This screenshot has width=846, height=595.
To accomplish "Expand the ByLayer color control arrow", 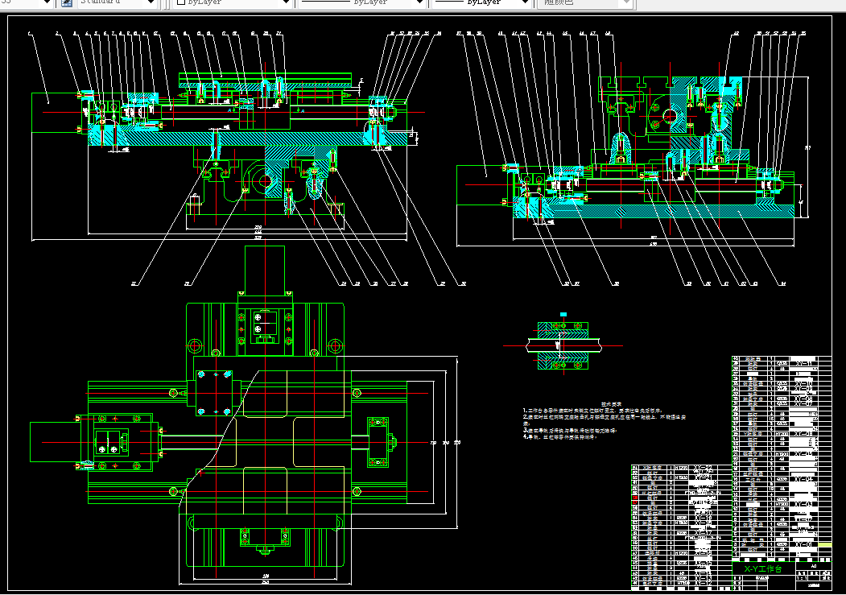I will point(287,2).
